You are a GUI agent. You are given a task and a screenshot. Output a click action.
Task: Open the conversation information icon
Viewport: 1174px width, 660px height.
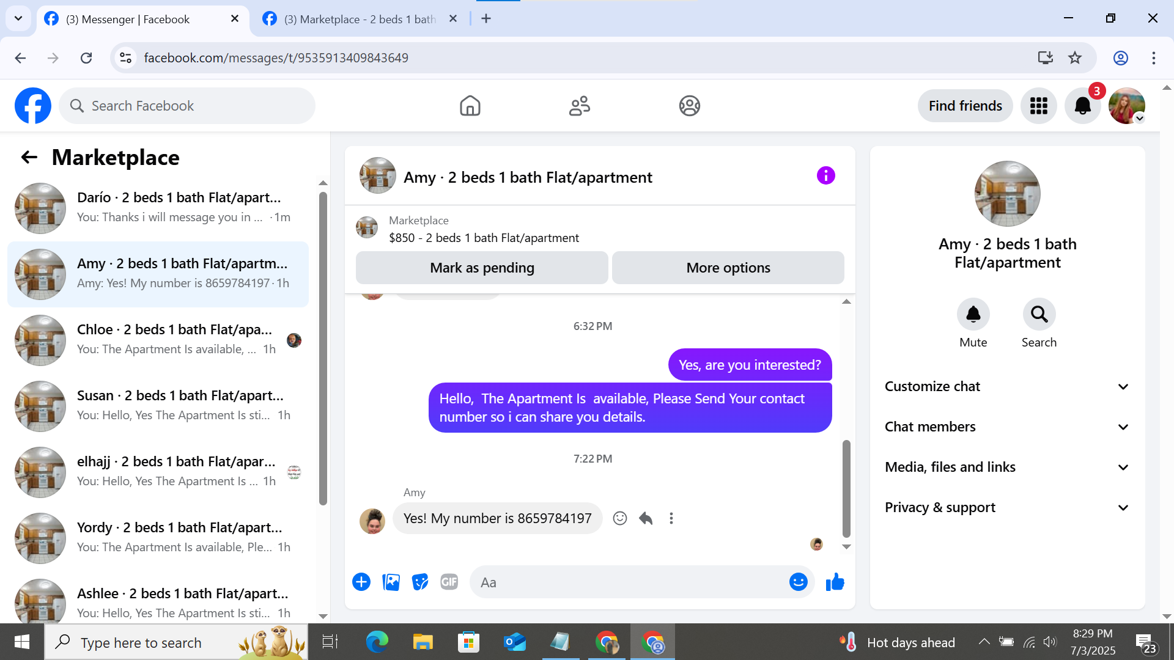825,176
